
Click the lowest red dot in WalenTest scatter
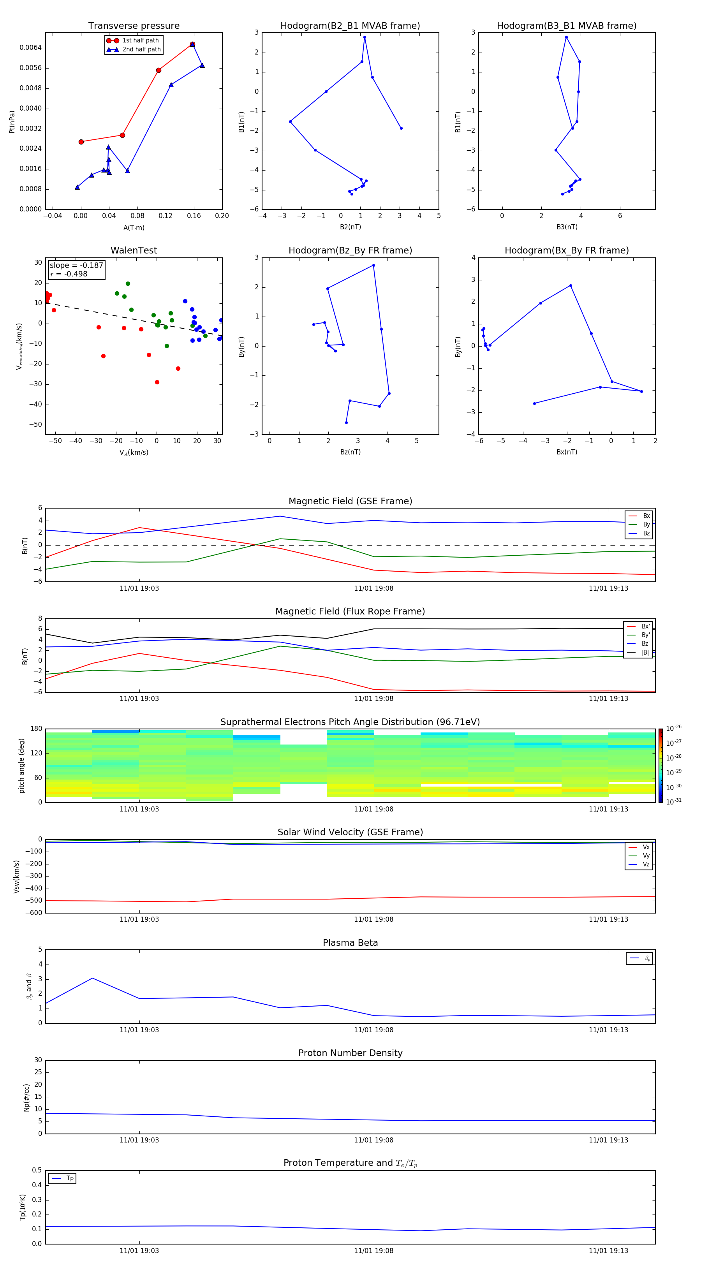[157, 382]
